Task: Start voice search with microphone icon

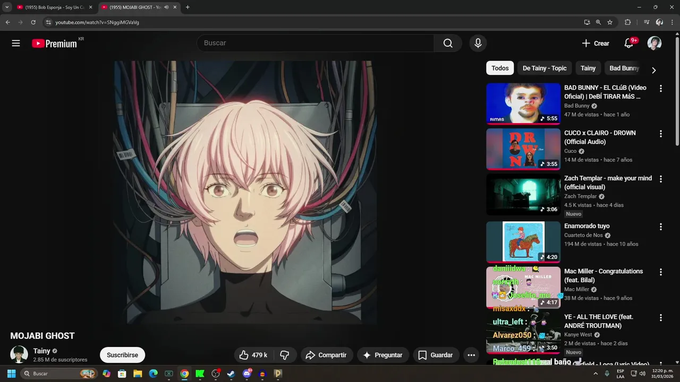Action: tap(478, 44)
